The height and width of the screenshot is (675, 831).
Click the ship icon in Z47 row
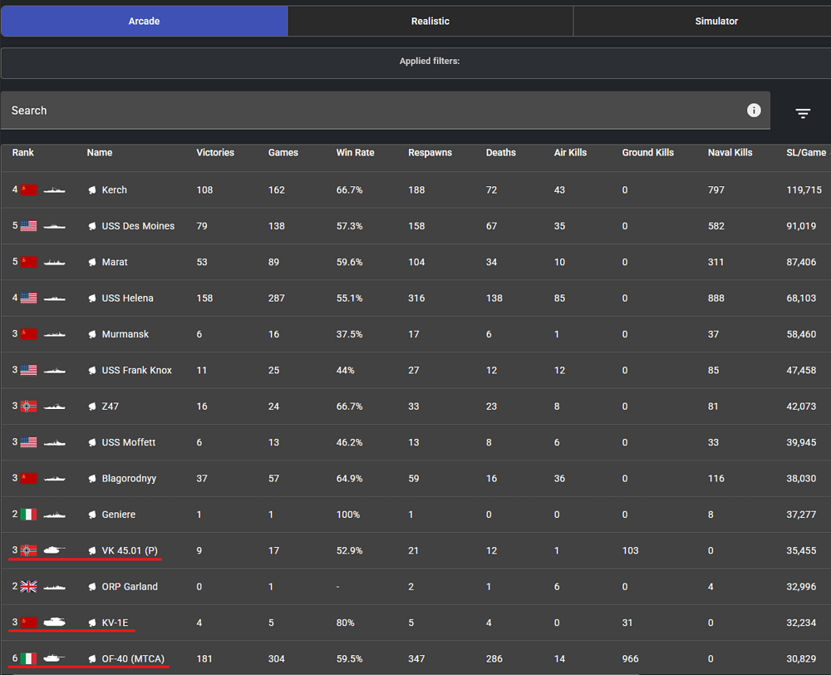pos(54,406)
